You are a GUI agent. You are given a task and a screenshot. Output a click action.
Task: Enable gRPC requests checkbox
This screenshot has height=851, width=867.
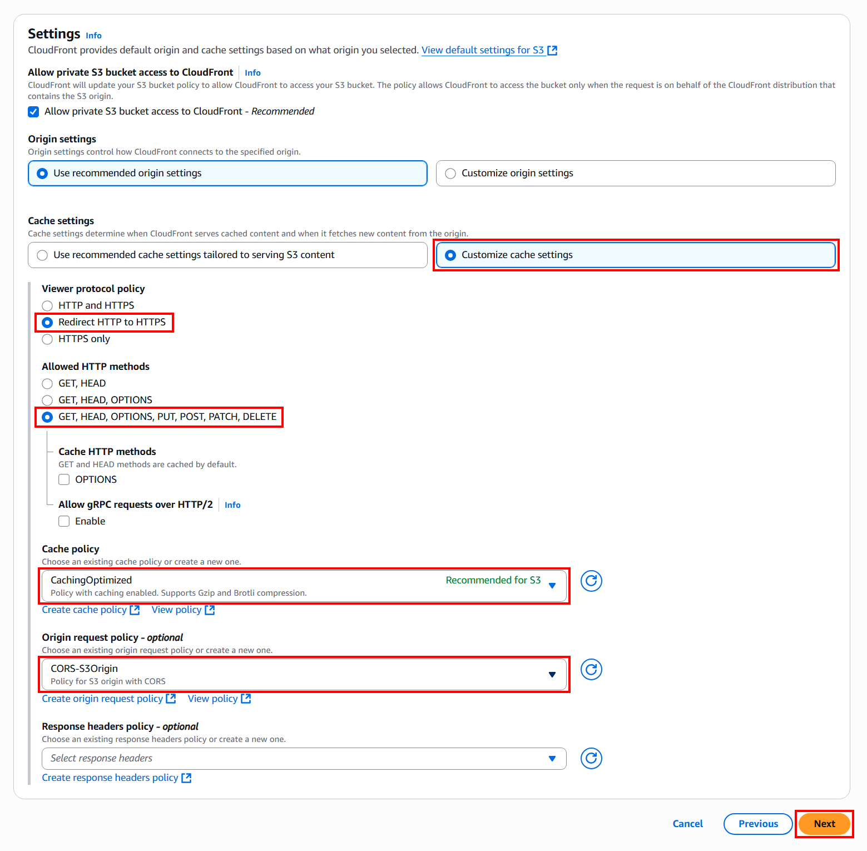[x=65, y=521]
